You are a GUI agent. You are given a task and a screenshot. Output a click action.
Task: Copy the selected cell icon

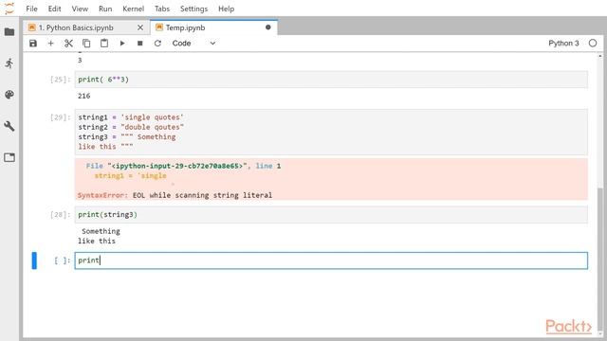pos(86,44)
